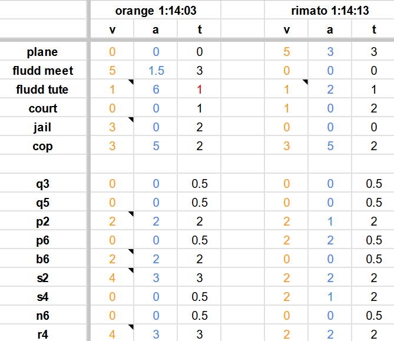Select the "cop" row label cell
Viewport: 394px width, 341px height.
click(43, 146)
